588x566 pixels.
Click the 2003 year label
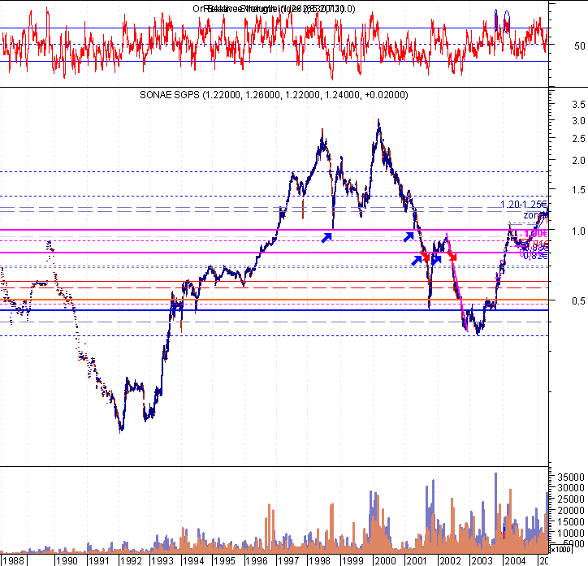tap(482, 561)
